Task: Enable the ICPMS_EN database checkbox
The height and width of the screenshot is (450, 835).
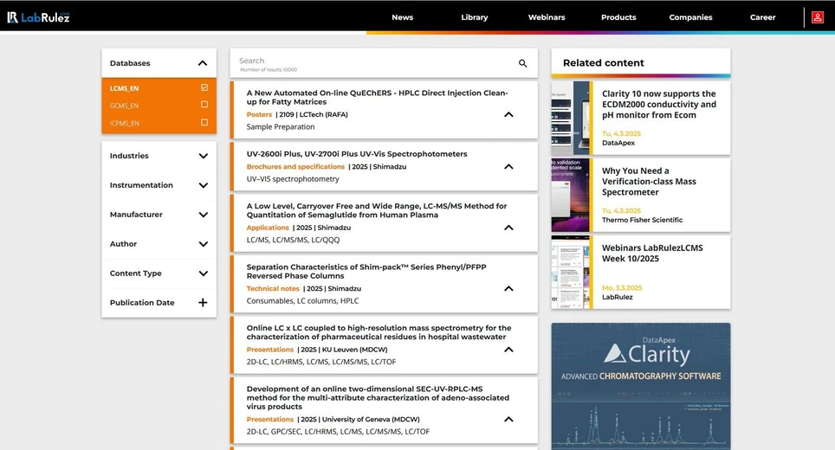Action: [204, 123]
